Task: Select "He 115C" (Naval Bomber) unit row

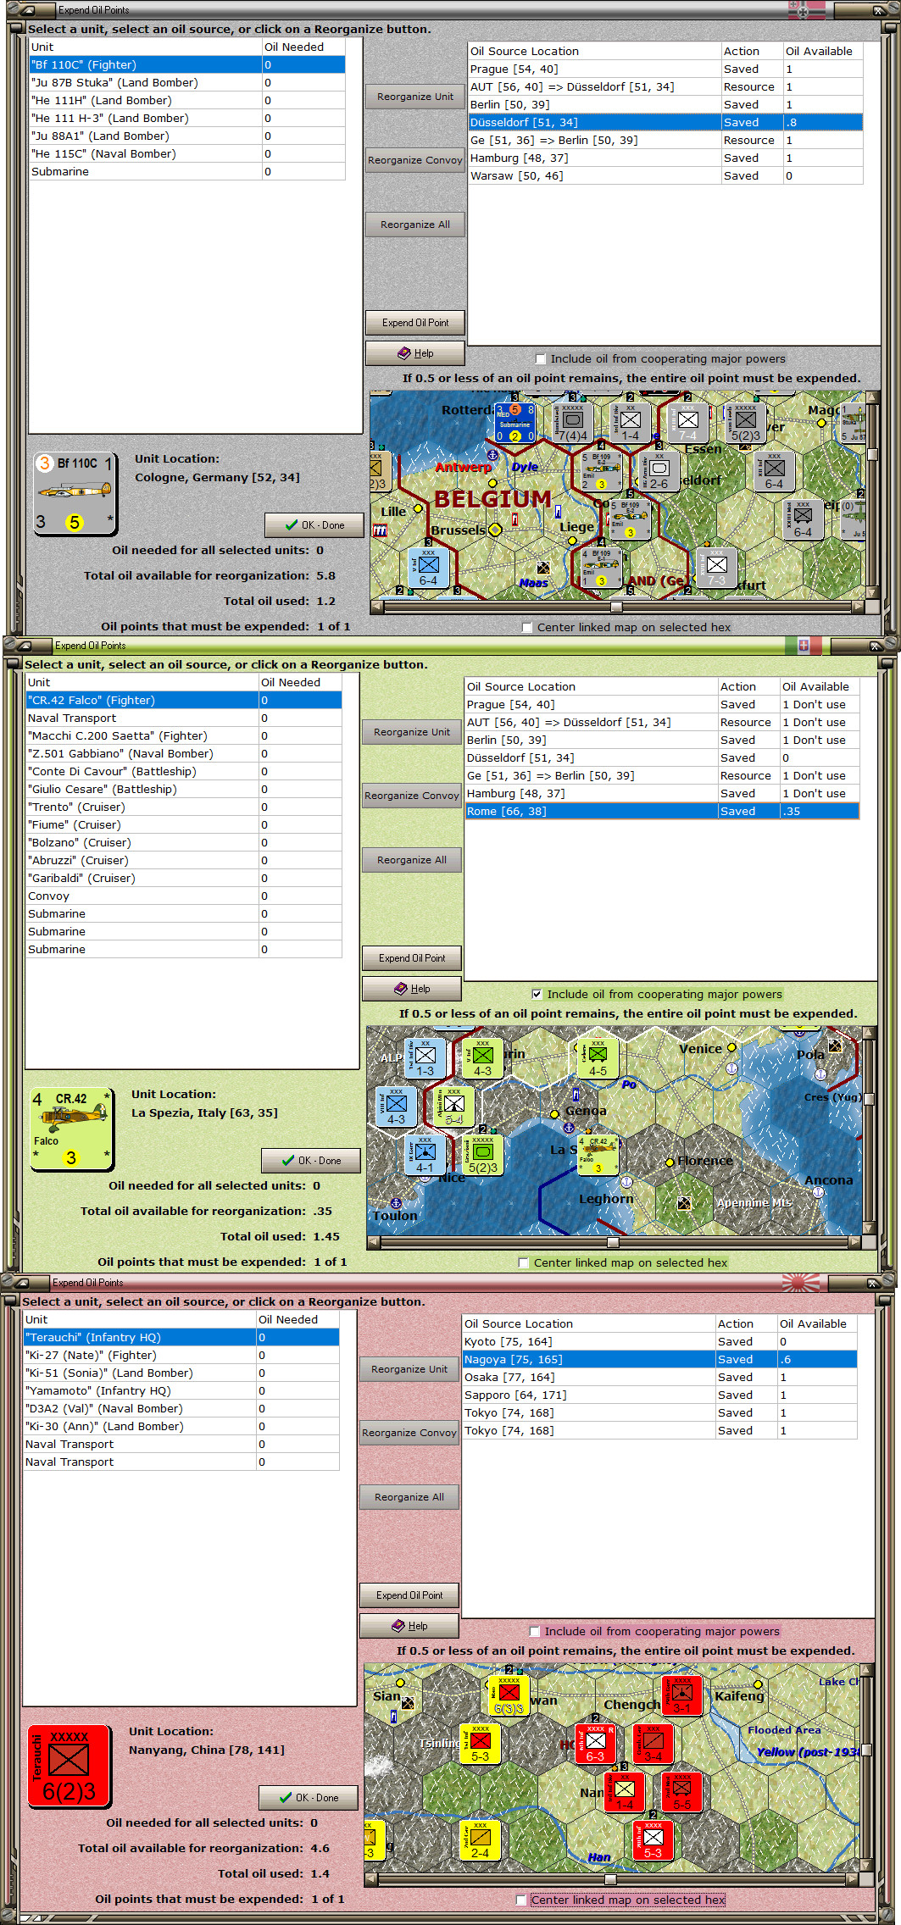Action: pyautogui.click(x=187, y=154)
